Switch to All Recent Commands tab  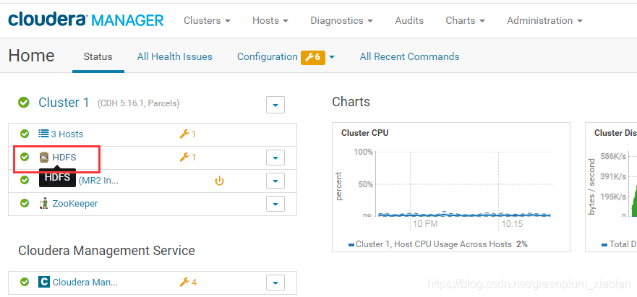[x=409, y=56]
